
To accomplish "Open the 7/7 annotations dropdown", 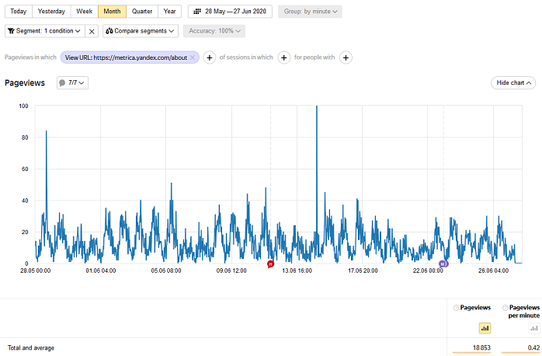I will click(72, 82).
